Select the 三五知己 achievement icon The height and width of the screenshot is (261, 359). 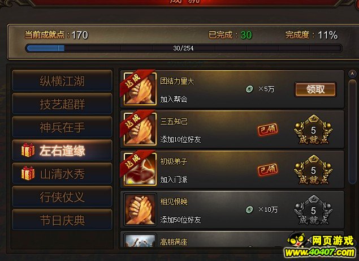(140, 129)
